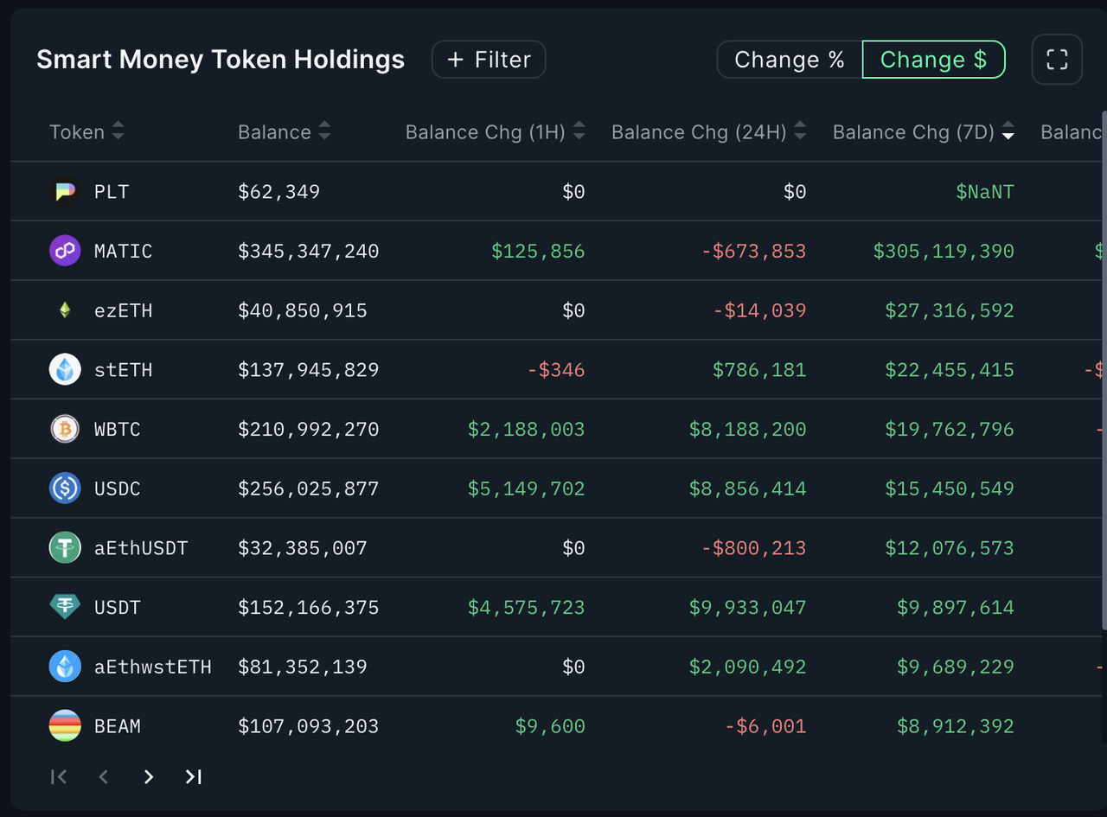This screenshot has height=817, width=1107.
Task: Click MATIC 7D change $305,119,390
Action: point(944,252)
